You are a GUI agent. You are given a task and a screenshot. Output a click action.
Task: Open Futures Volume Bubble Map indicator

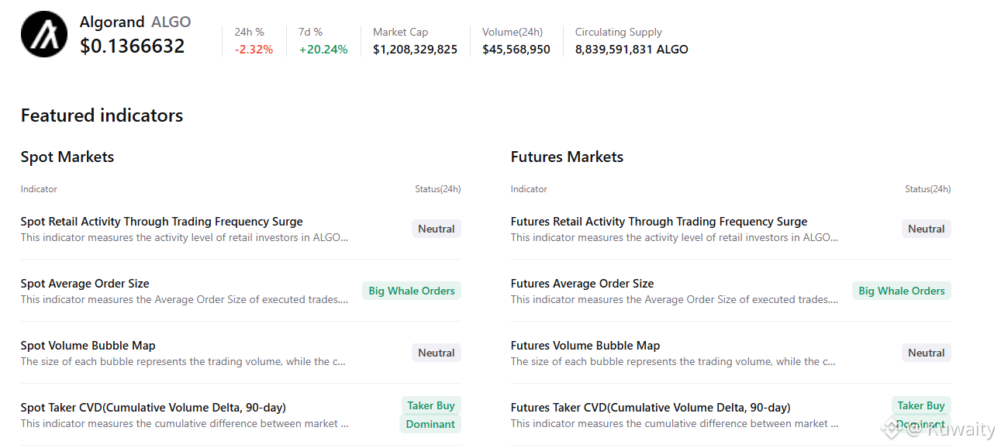(585, 346)
